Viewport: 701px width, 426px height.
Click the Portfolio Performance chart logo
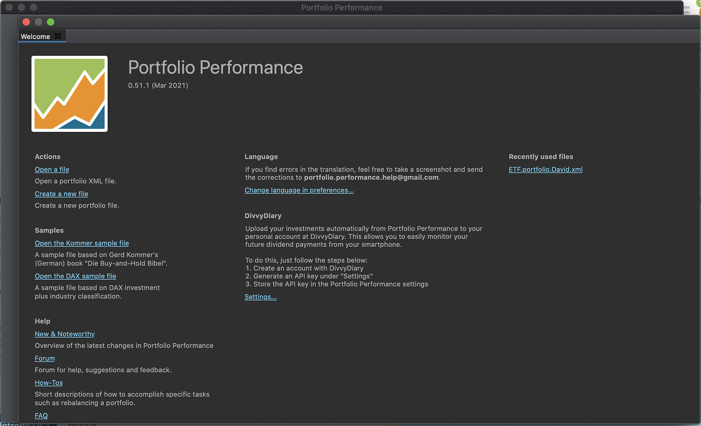(x=70, y=94)
